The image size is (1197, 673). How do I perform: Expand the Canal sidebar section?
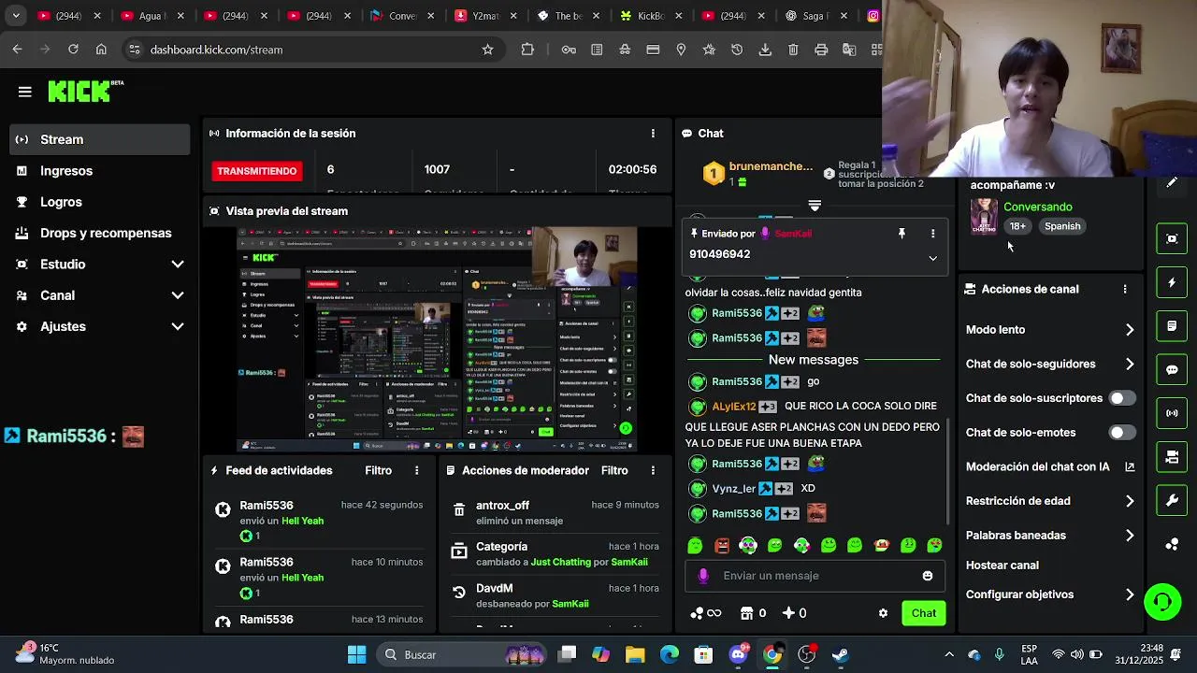[99, 295]
